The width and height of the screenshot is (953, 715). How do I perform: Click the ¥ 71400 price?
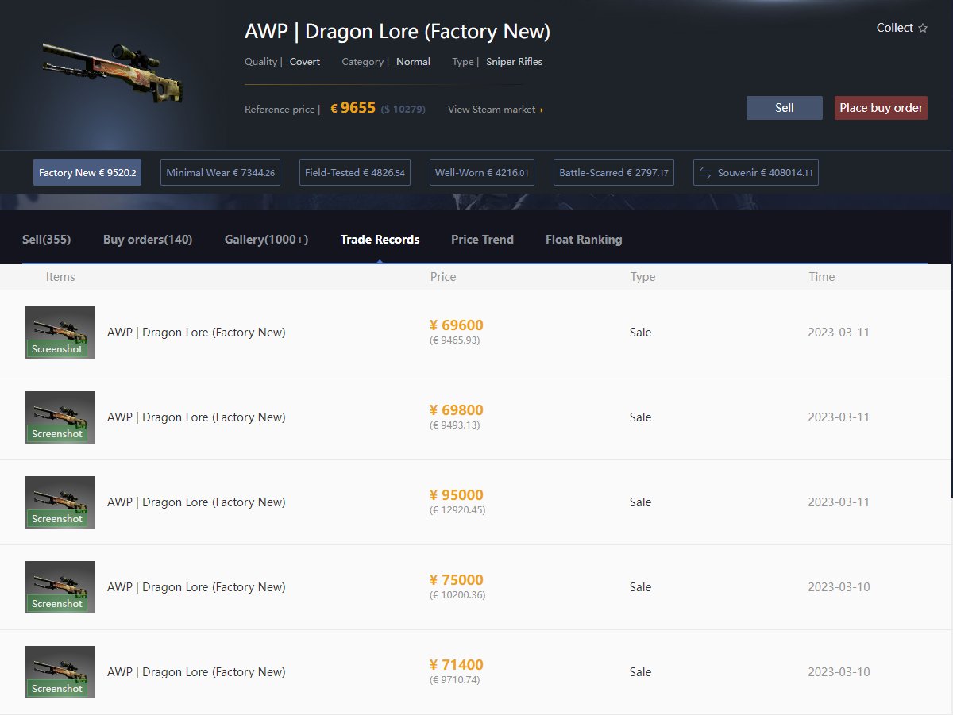[x=457, y=665]
